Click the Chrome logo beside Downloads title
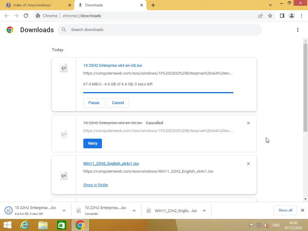Image resolution: width=308 pixels, height=231 pixels. point(10,30)
